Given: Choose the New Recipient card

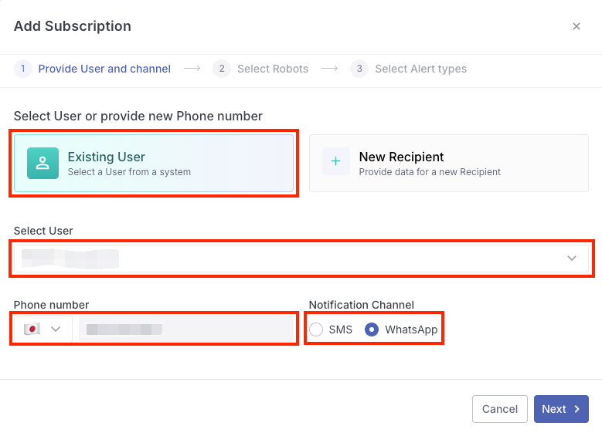Looking at the screenshot, I should click(448, 163).
